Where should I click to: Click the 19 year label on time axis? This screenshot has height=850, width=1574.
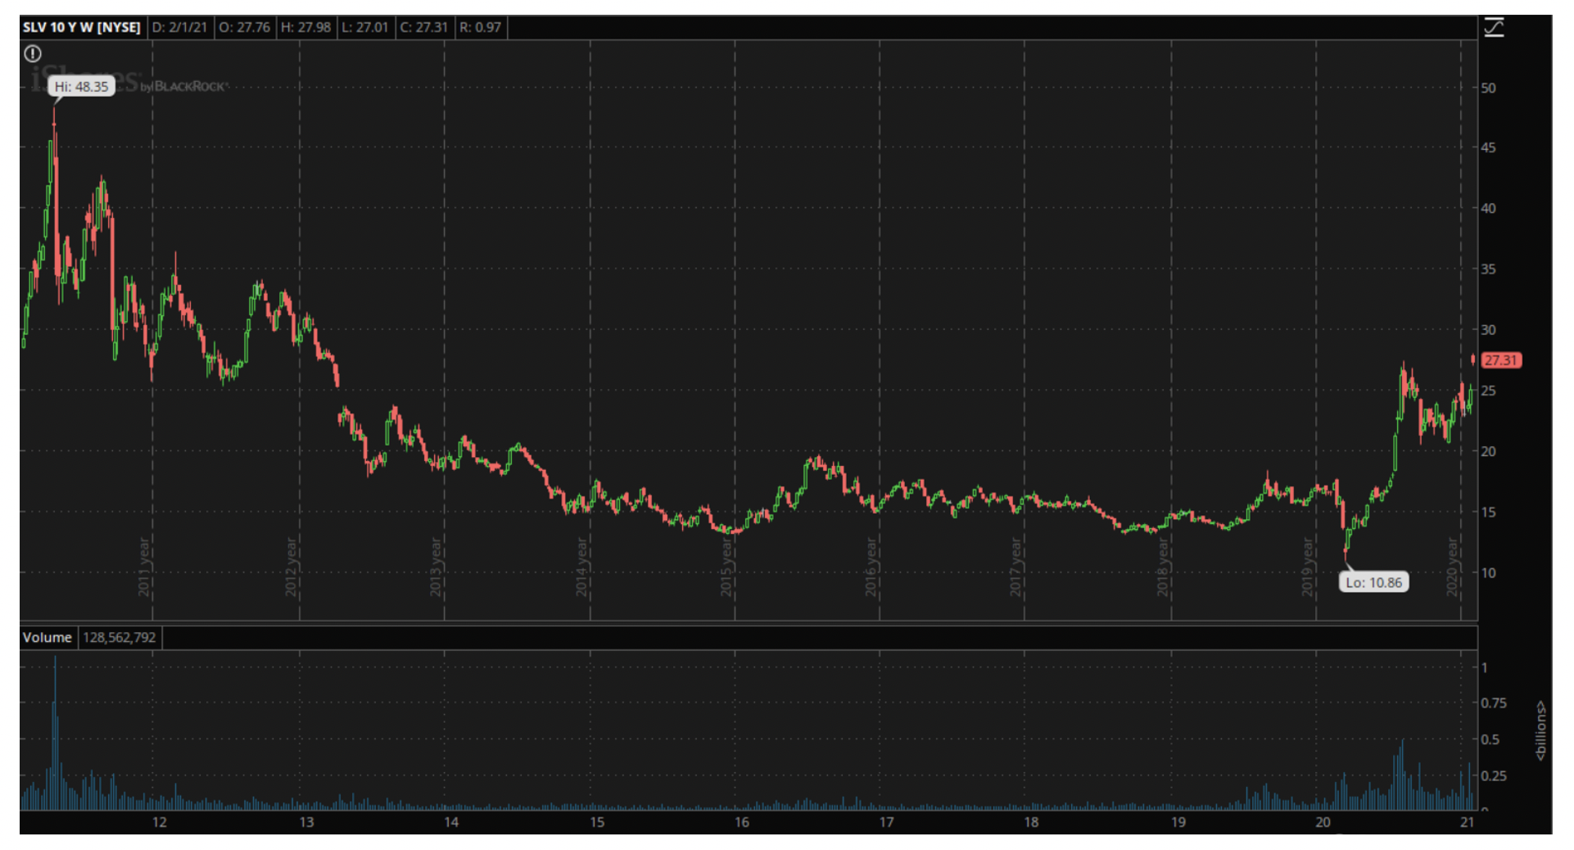1178,822
